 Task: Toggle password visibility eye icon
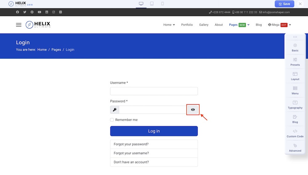(x=193, y=110)
